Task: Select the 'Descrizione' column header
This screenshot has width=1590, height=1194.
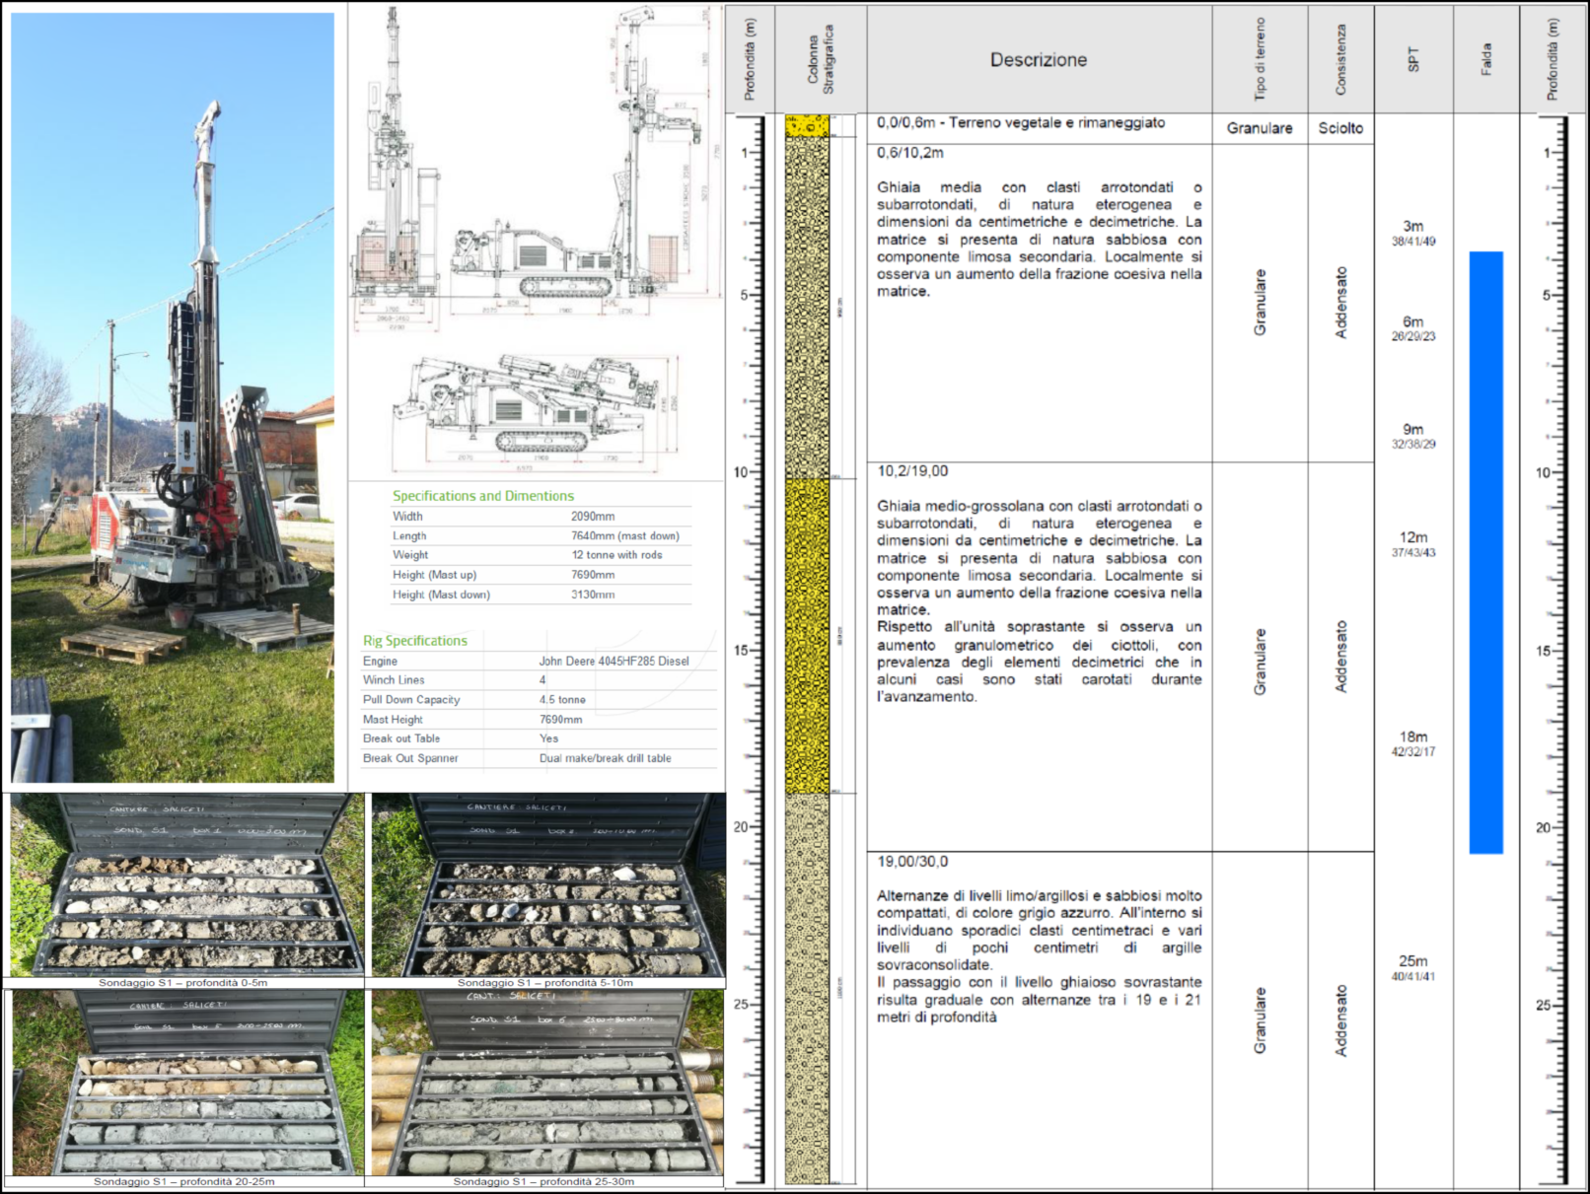Action: (x=1039, y=60)
